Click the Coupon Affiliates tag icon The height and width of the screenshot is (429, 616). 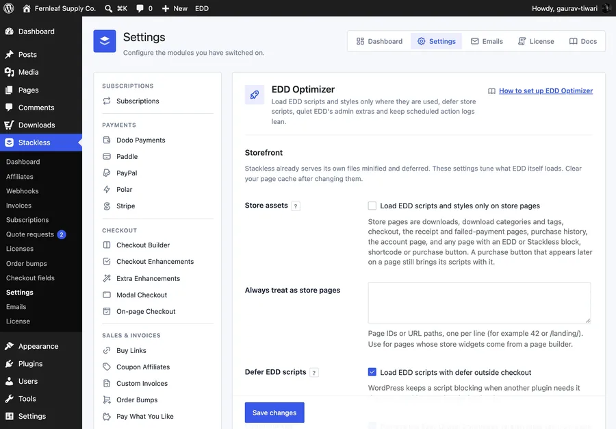coord(107,367)
